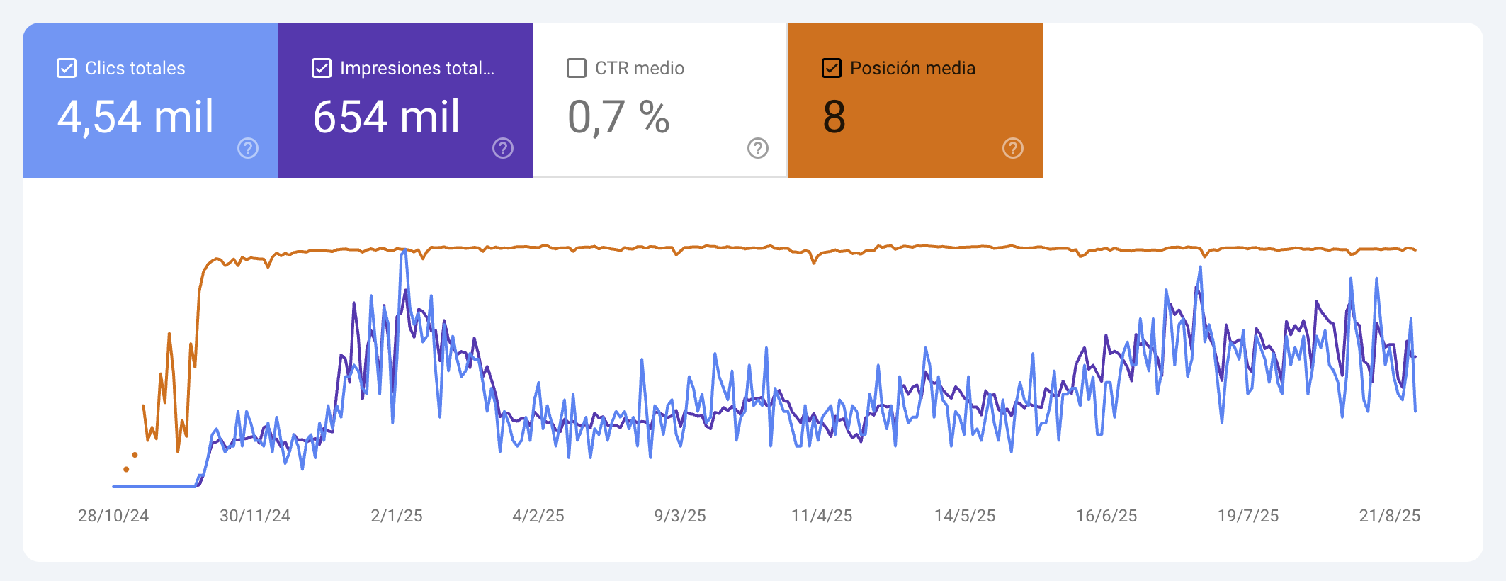Select the 21/8/25 final date label
The width and height of the screenshot is (1506, 581).
[x=1390, y=516]
